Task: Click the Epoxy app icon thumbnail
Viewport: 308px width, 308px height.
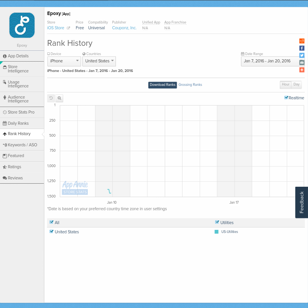Action: pyautogui.click(x=22, y=25)
